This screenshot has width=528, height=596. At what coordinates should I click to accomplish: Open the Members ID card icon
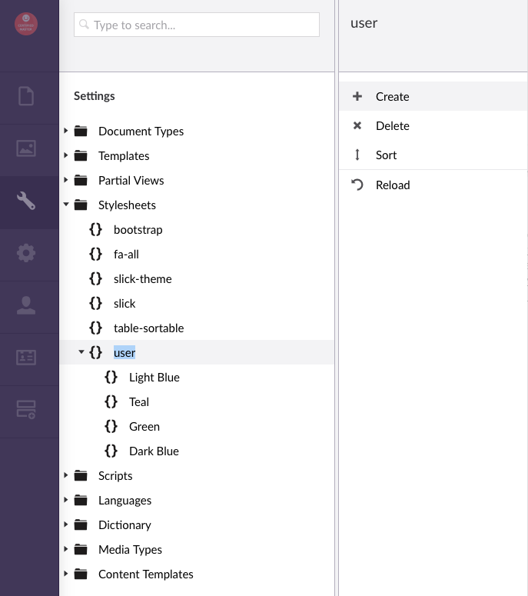26,358
